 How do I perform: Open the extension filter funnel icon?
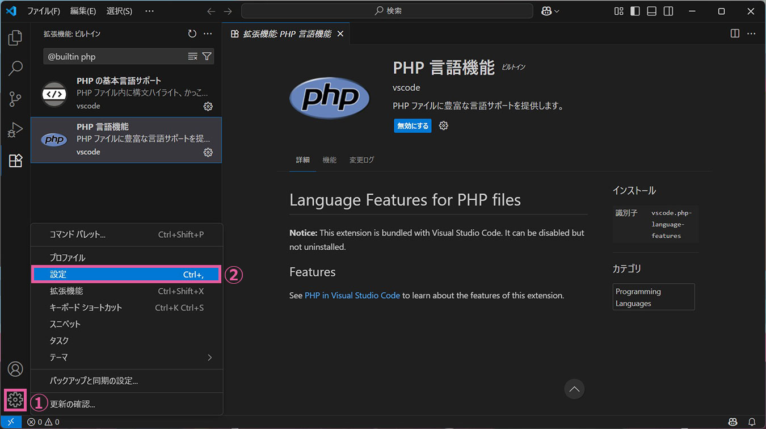point(207,56)
